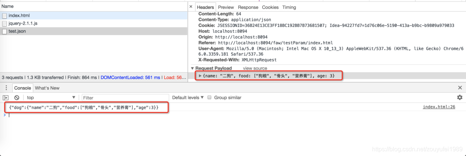466x156 pixels.
Task: Open the Response tab
Action: pos(248,7)
